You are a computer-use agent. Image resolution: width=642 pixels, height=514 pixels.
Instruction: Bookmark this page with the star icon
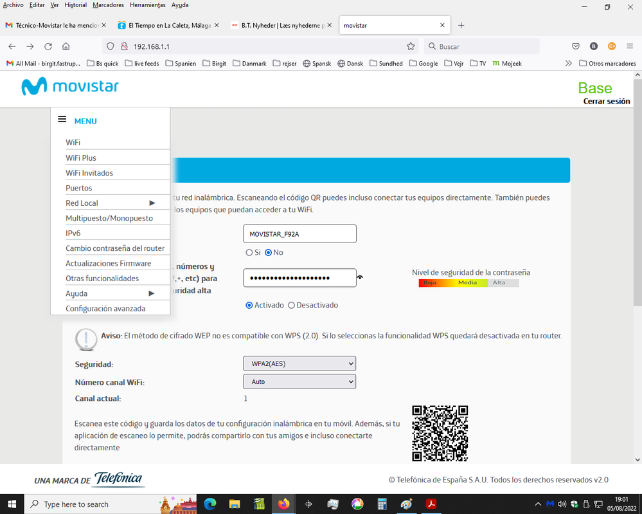coord(411,46)
